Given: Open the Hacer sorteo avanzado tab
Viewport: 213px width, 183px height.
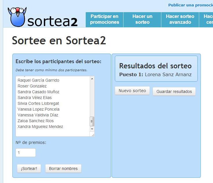Looking at the screenshot, I should 180,20.
